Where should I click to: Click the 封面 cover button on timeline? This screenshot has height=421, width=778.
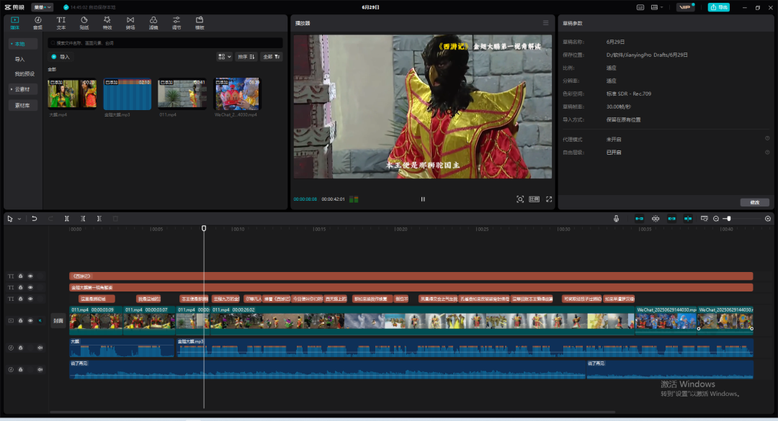[x=58, y=321]
